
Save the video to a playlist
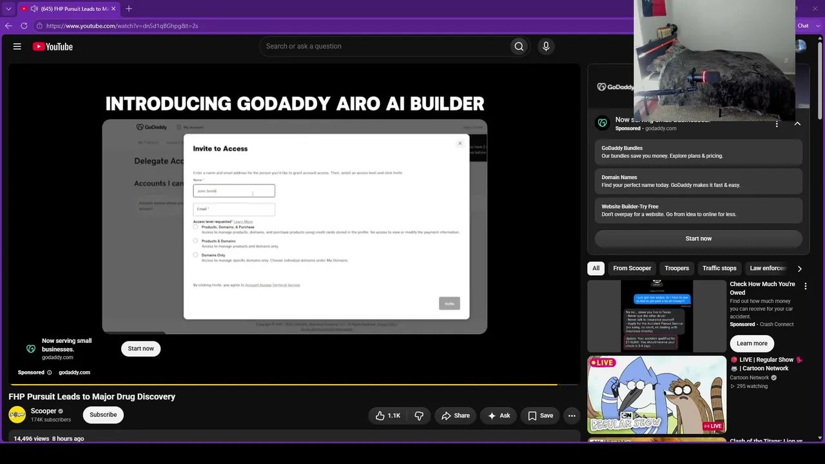(x=541, y=416)
